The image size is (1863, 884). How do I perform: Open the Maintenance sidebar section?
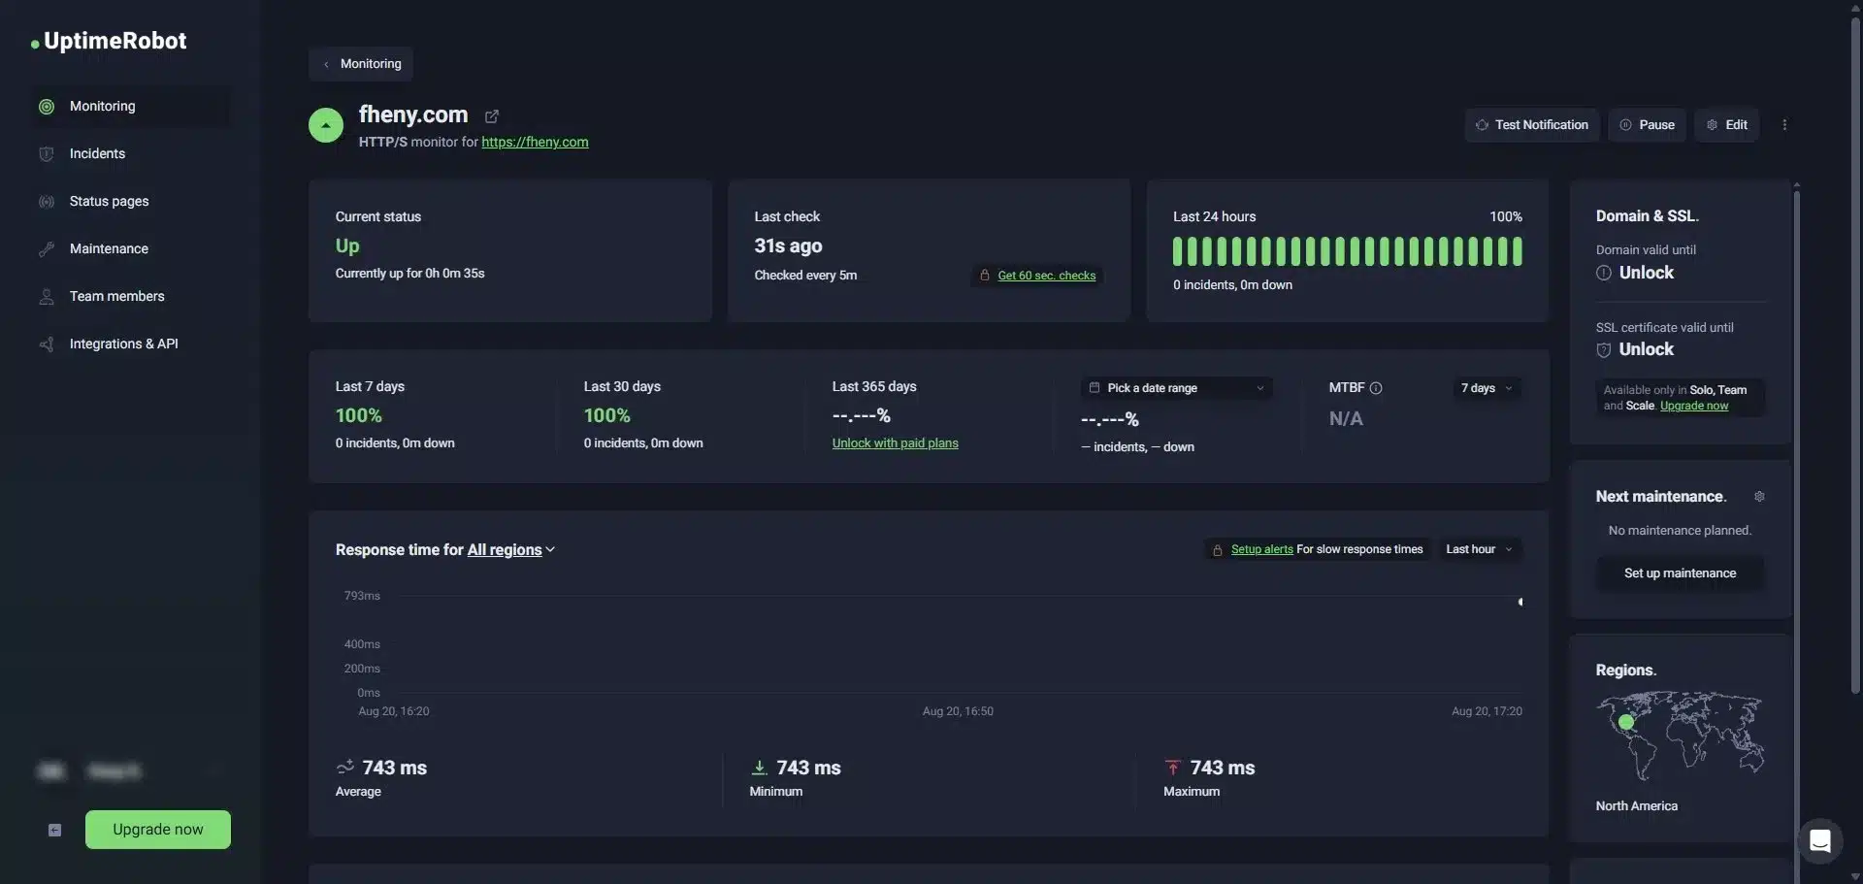point(131,248)
